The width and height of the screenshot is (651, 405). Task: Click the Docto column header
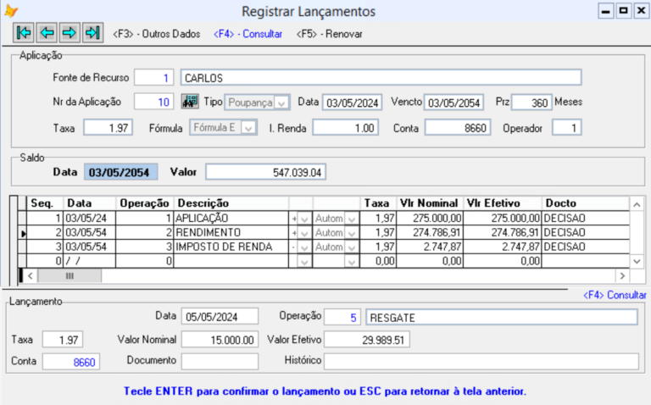pyautogui.click(x=586, y=203)
